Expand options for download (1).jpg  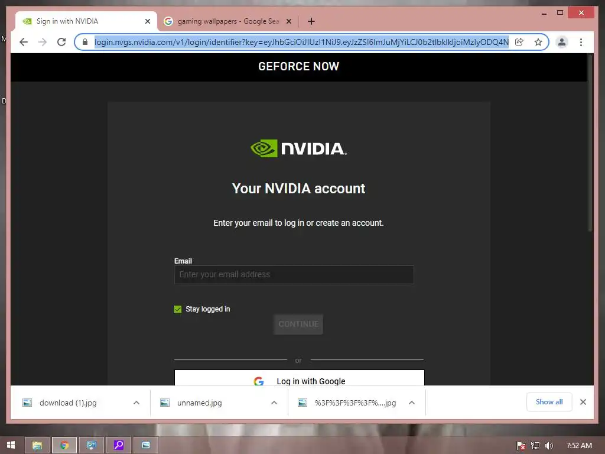coord(136,403)
